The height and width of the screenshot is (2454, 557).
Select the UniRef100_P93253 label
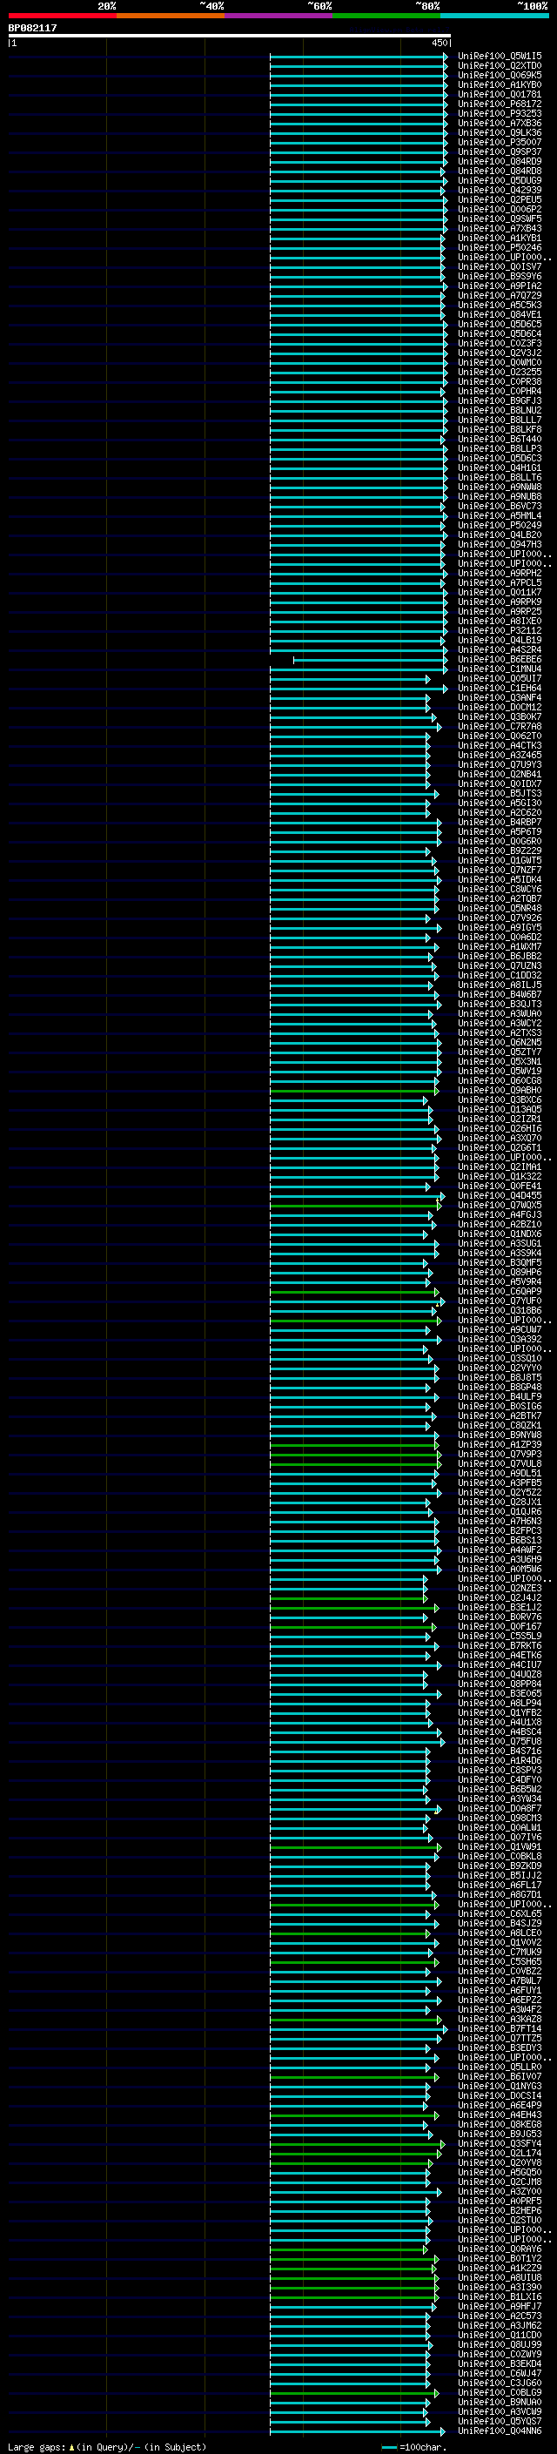500,113
